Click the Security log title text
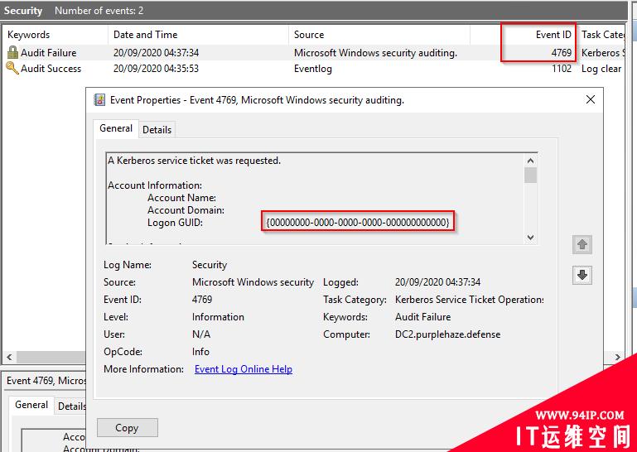 (x=22, y=10)
